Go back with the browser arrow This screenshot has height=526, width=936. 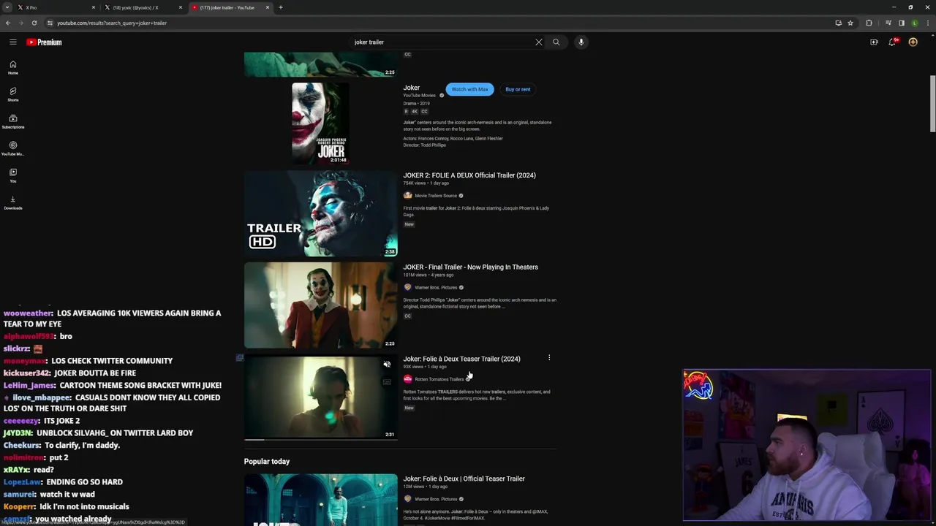click(8, 23)
